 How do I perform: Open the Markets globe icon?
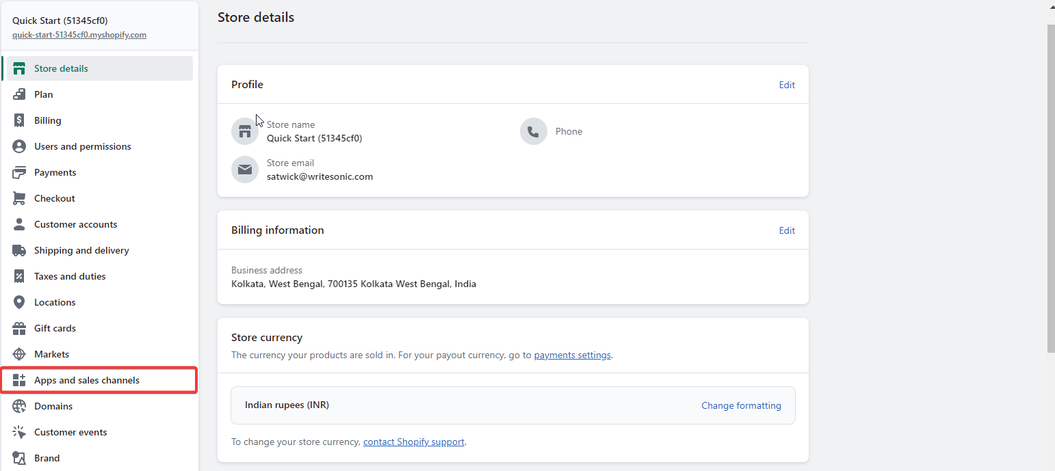(19, 354)
